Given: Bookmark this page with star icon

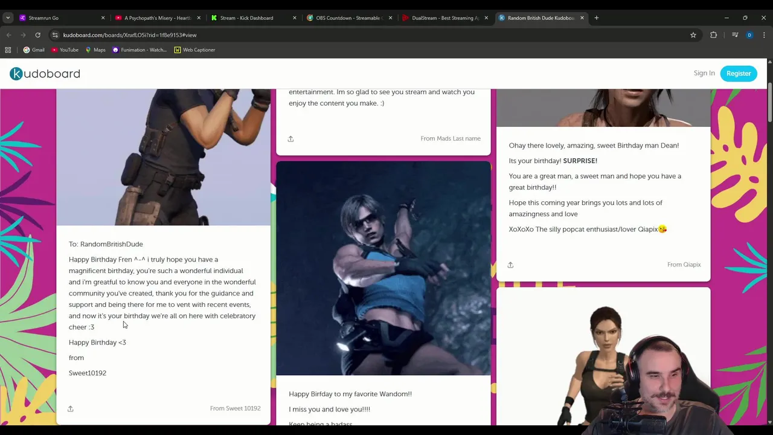Looking at the screenshot, I should (x=693, y=35).
